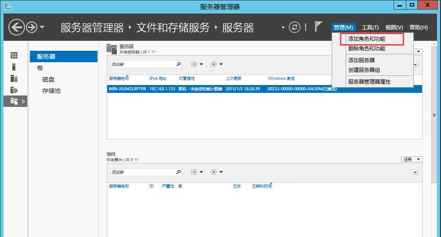Open the 视图(V) menu

click(394, 27)
